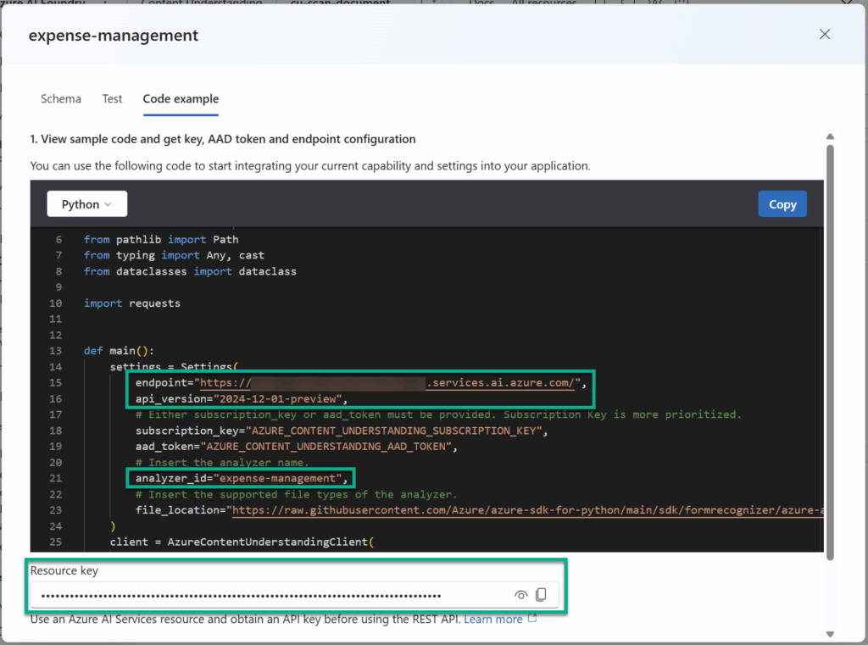Click the "expense-management" dialog title

pyautogui.click(x=114, y=35)
